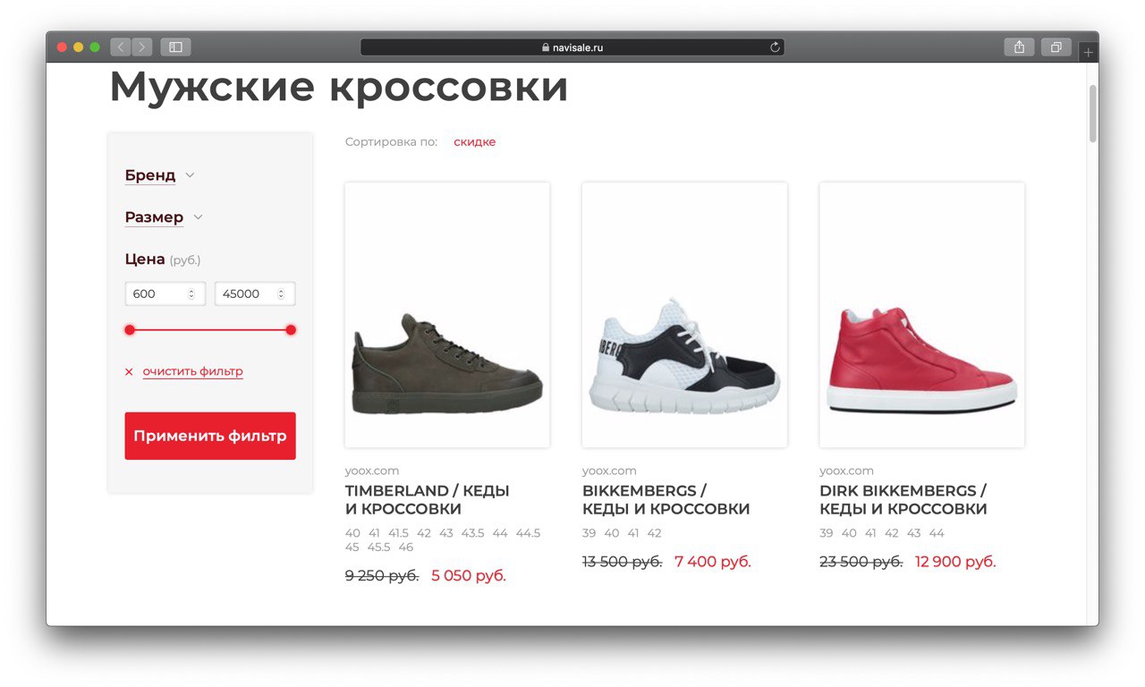Image resolution: width=1145 pixels, height=687 pixels.
Task: Click the right handle of the price slider
Action: pos(291,330)
